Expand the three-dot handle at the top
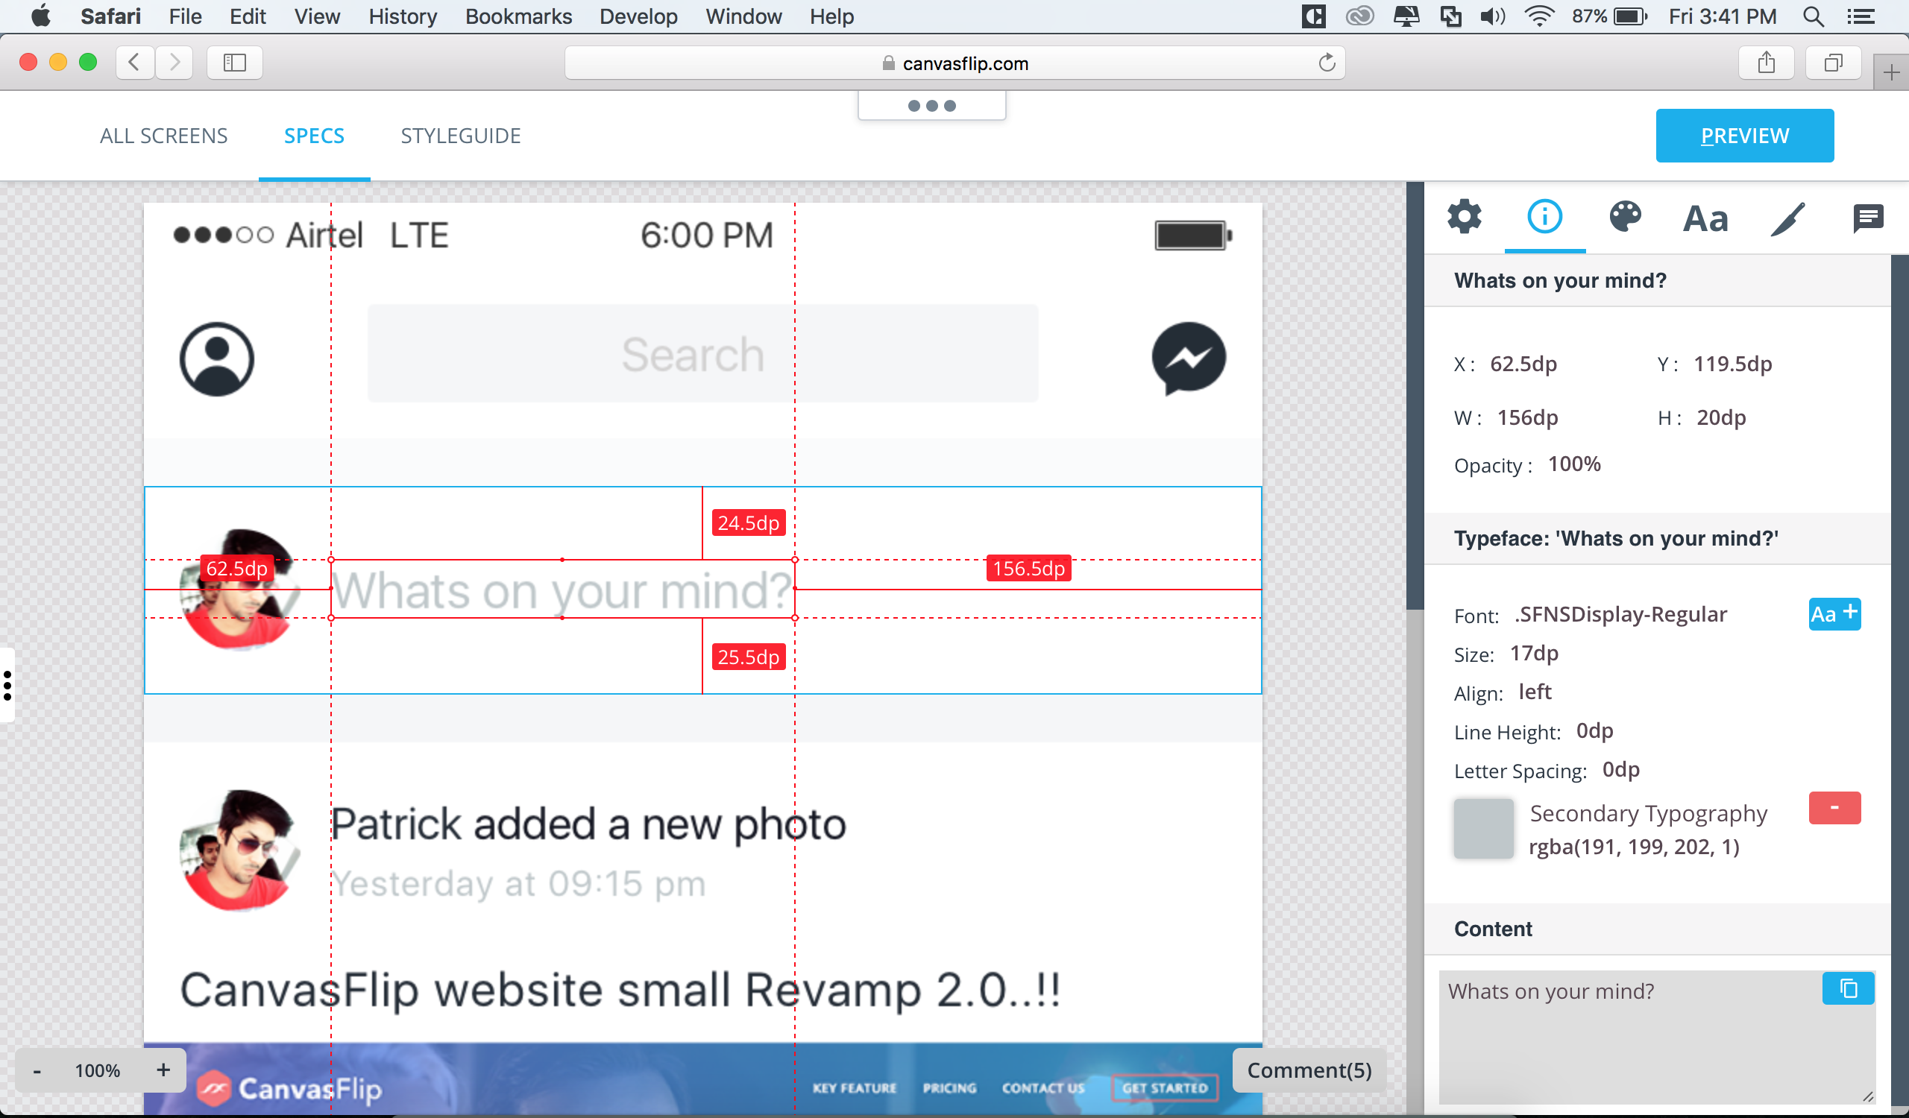Image resolution: width=1909 pixels, height=1118 pixels. coord(932,106)
